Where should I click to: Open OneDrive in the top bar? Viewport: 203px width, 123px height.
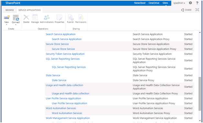click(x=154, y=3)
